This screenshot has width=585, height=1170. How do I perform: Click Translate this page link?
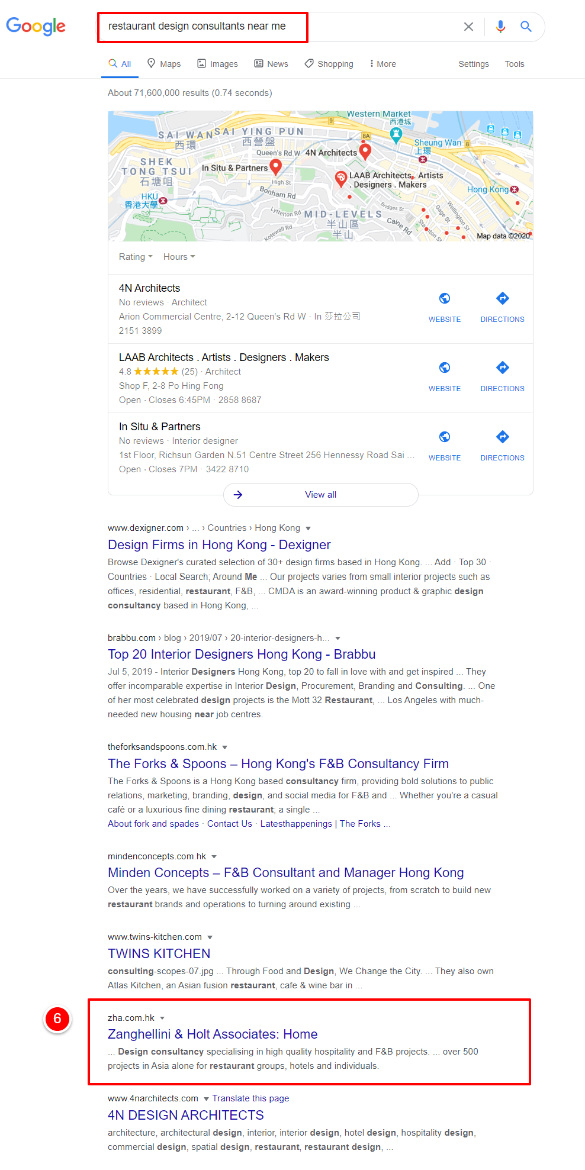tap(251, 1098)
